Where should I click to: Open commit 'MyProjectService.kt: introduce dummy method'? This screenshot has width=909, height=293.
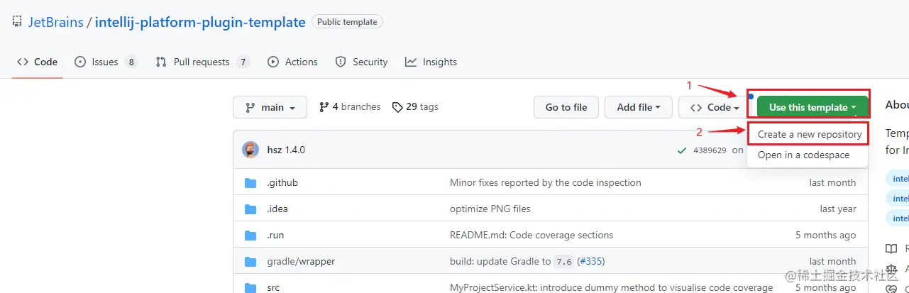click(612, 287)
